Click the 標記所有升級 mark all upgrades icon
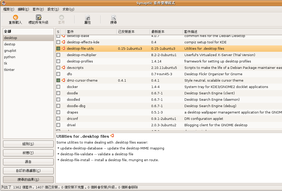 (39, 17)
